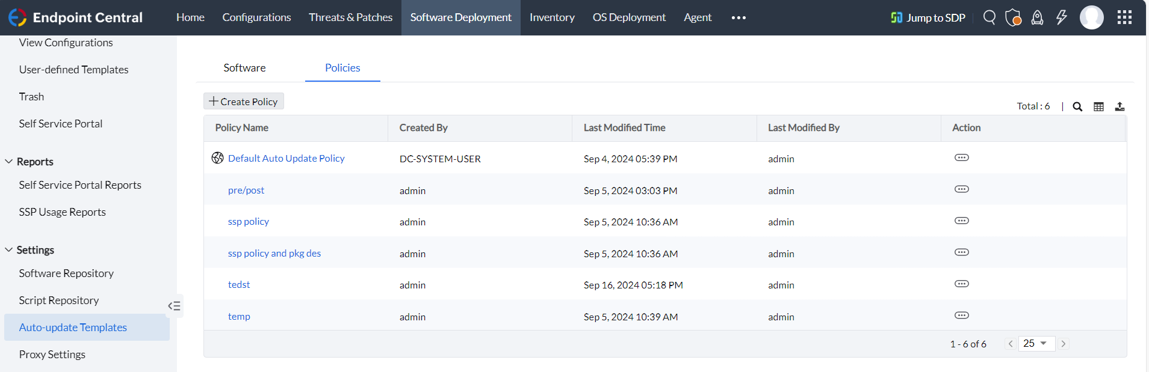Click the shield security alert icon
The height and width of the screenshot is (372, 1149).
point(1013,17)
